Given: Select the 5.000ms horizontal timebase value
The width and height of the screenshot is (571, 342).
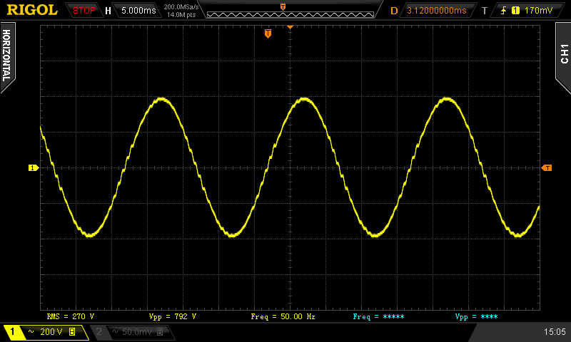Looking at the screenshot, I should (x=138, y=11).
